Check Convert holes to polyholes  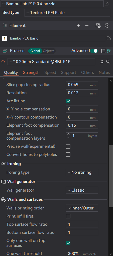pos(68,155)
